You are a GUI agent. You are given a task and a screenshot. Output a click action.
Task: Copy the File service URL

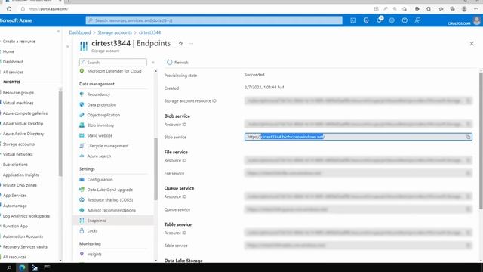[x=468, y=173]
